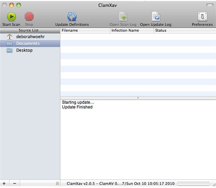Click the Filename column header
This screenshot has width=216, height=188.
[85, 30]
